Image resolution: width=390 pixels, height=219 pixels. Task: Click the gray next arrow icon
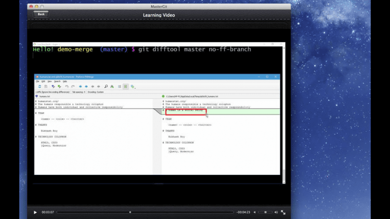(x=99, y=86)
